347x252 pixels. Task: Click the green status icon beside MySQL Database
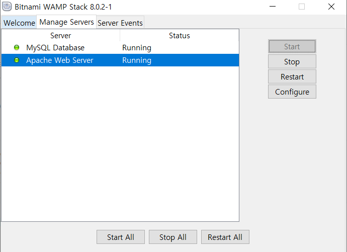(x=17, y=47)
